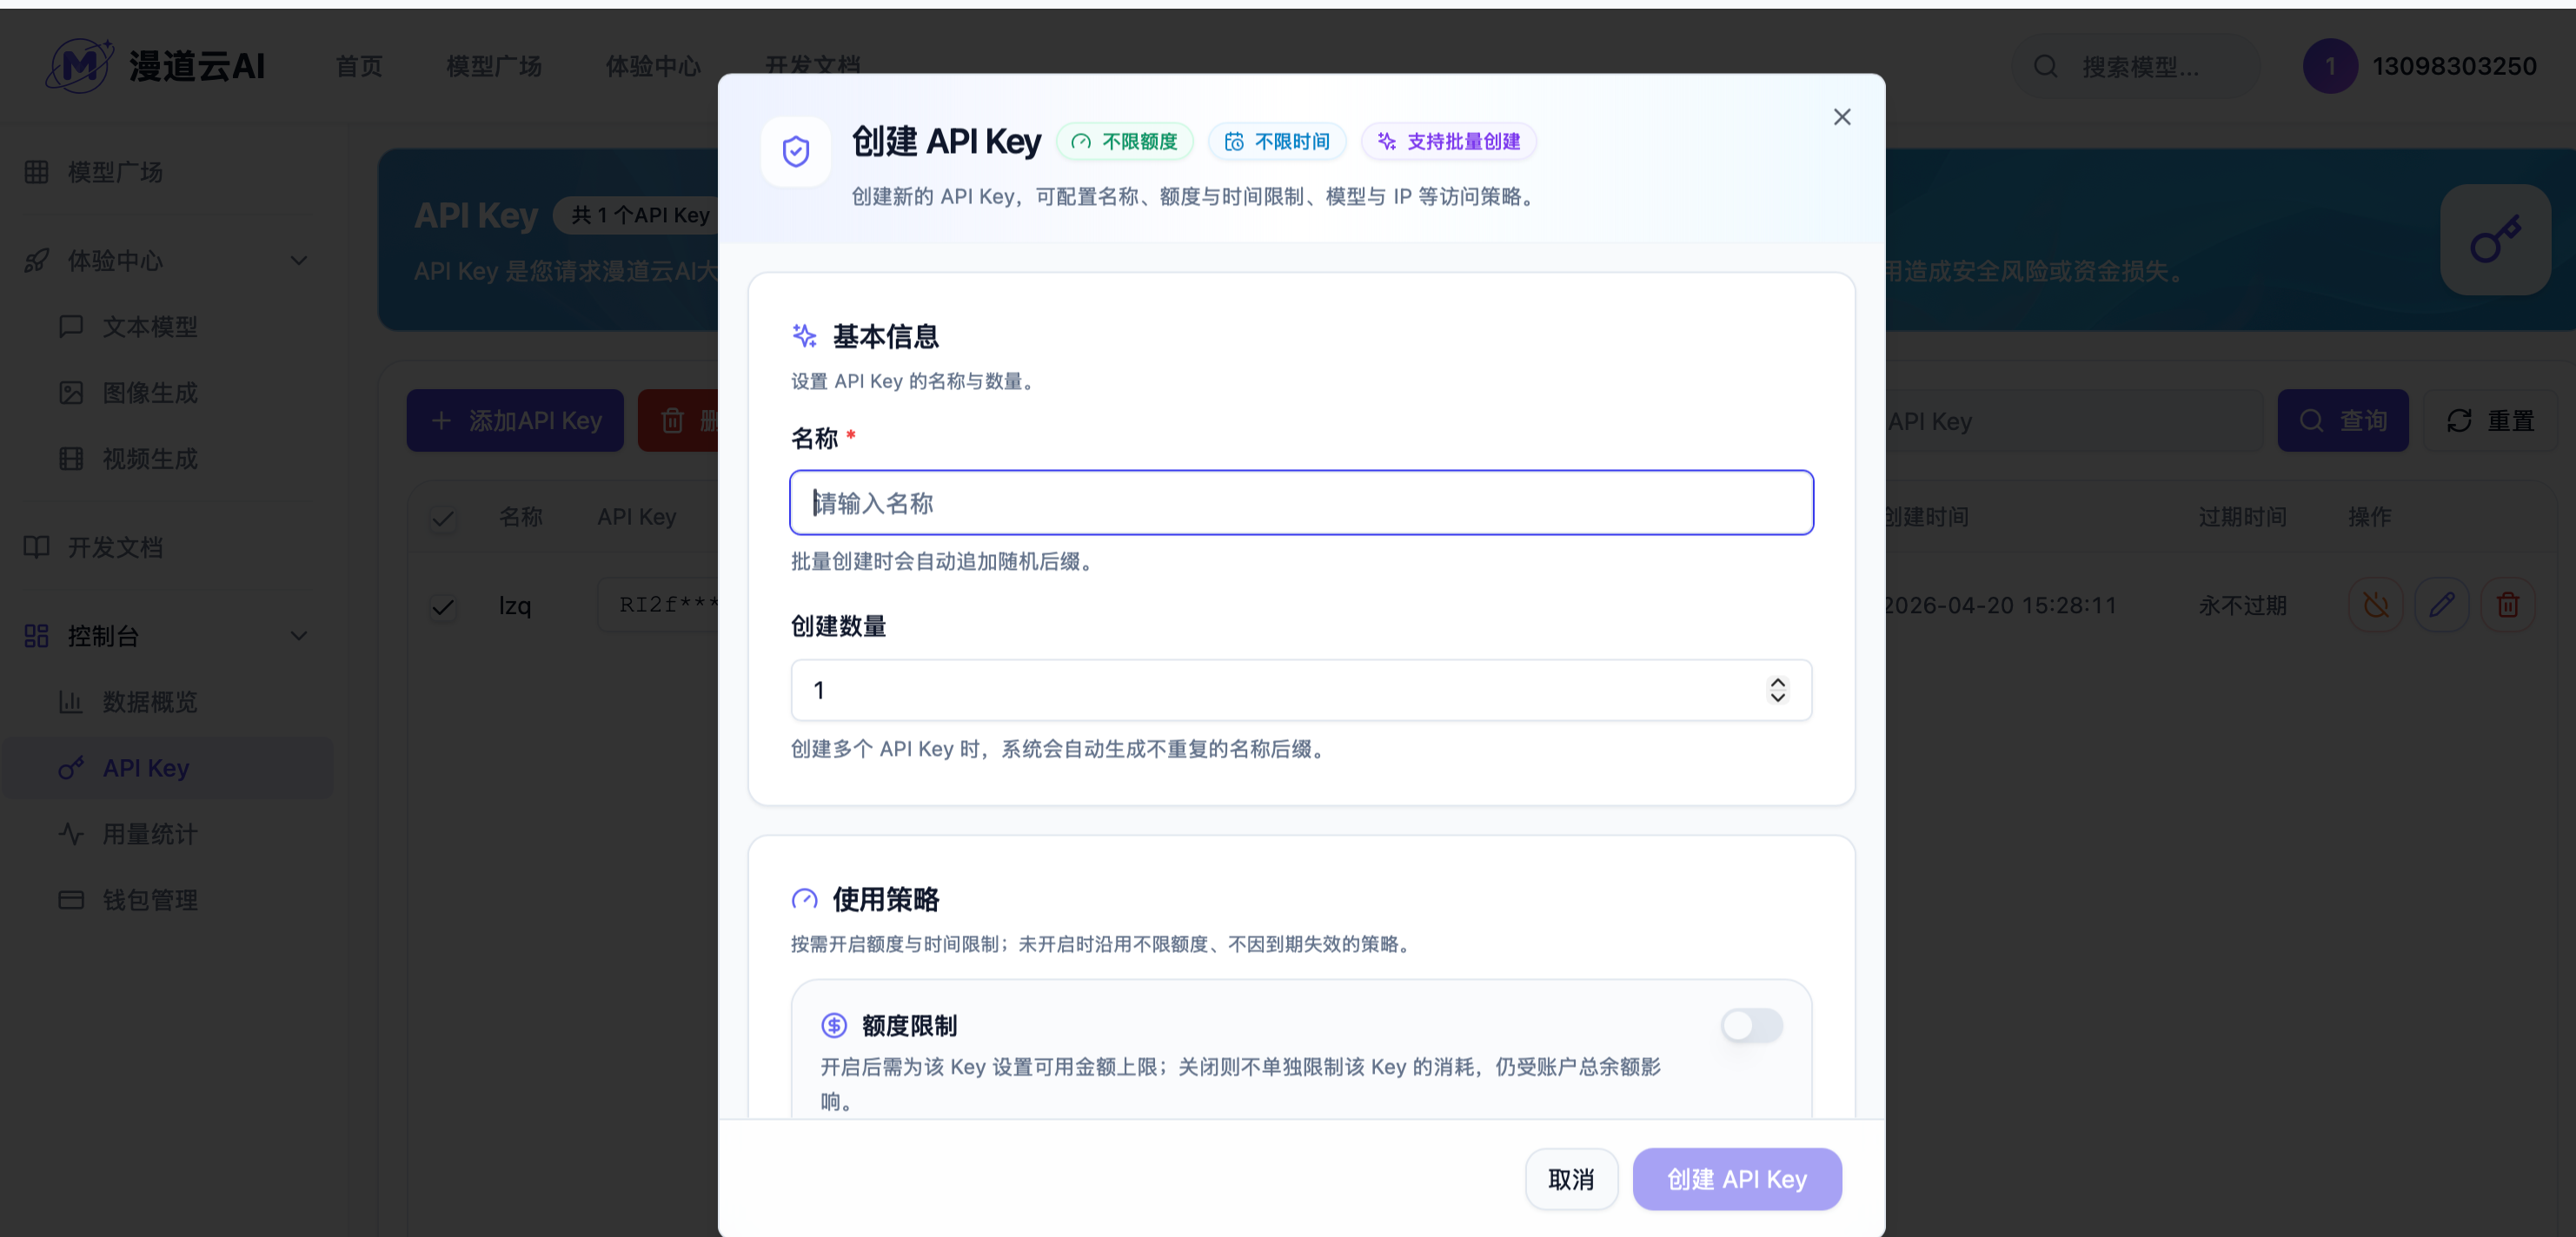2576x1237 pixels.
Task: Click the 添加API Key button
Action: click(515, 420)
